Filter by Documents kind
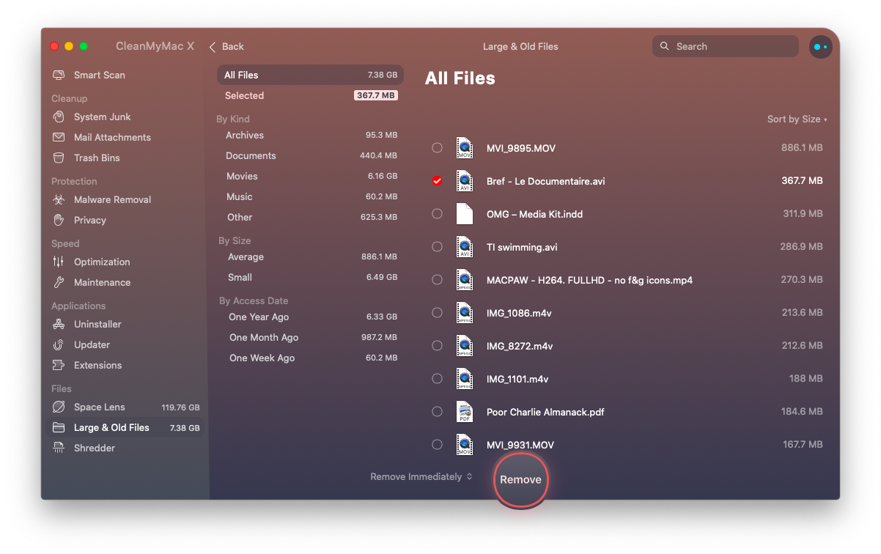This screenshot has width=881, height=554. (x=310, y=156)
